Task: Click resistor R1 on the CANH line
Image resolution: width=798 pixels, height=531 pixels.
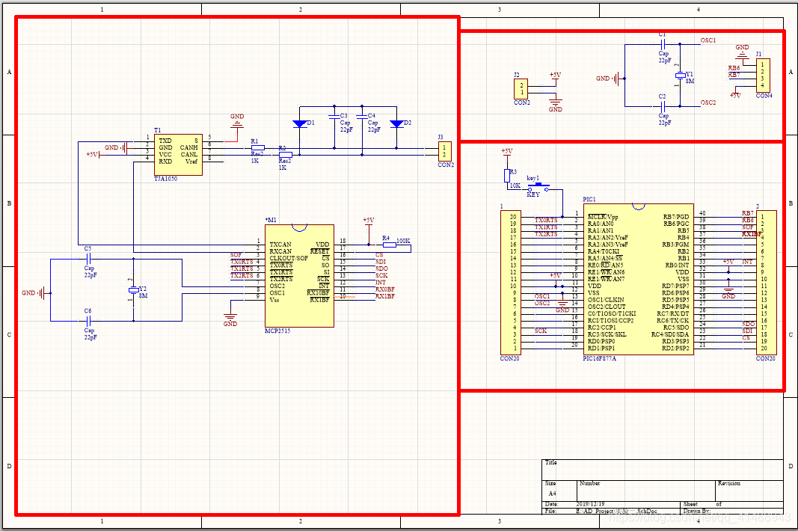Action: pyautogui.click(x=257, y=147)
